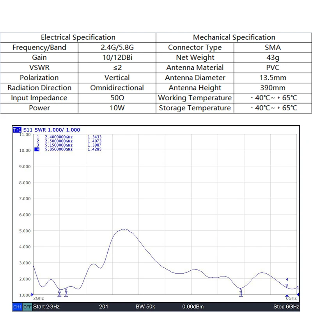The image size is (312, 312).
Task: Click the 10W power cell
Action: click(117, 108)
